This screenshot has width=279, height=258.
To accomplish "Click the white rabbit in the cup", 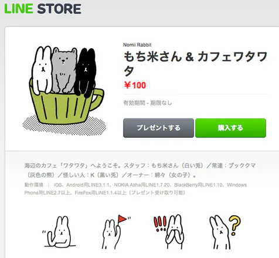I will click(x=42, y=70).
